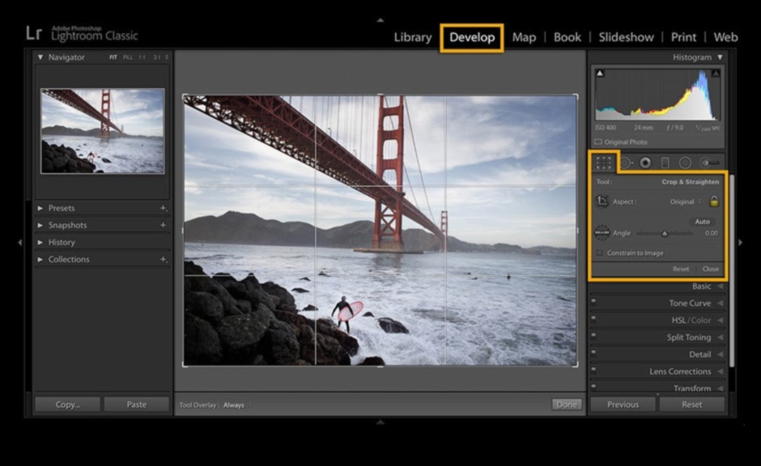Screen dimensions: 761x466
Task: Select the Adjustment Brush tool
Action: coord(709,163)
